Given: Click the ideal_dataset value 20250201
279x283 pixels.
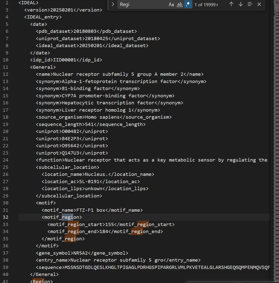Looking at the screenshot, I should pyautogui.click(x=91, y=45).
